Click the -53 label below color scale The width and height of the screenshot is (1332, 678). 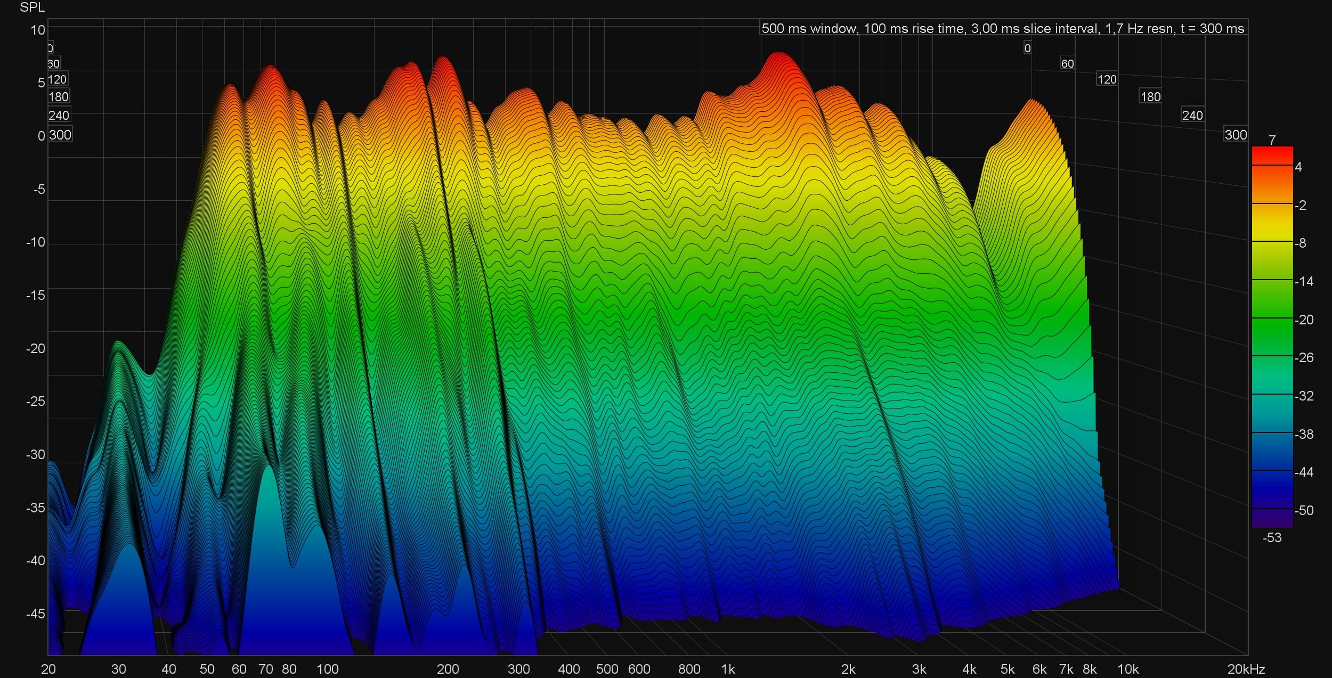[1272, 538]
